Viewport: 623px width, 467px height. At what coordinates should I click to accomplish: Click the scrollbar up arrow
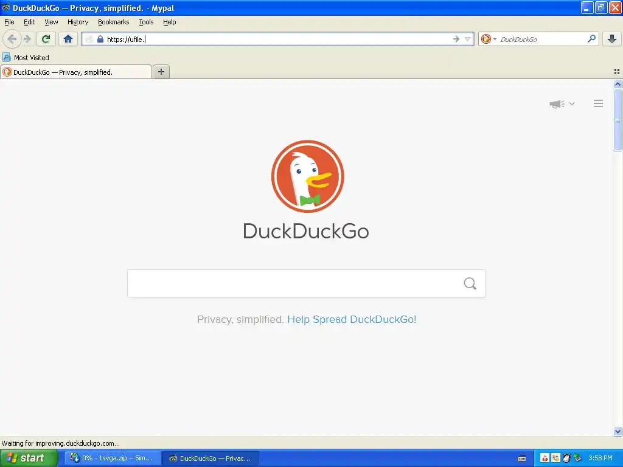tap(618, 84)
